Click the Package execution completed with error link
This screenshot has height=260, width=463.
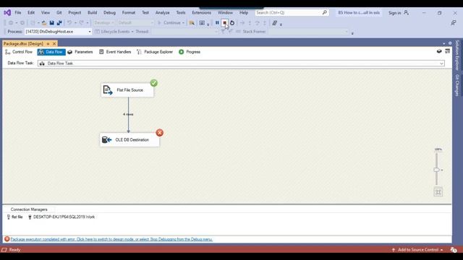pyautogui.click(x=111, y=239)
